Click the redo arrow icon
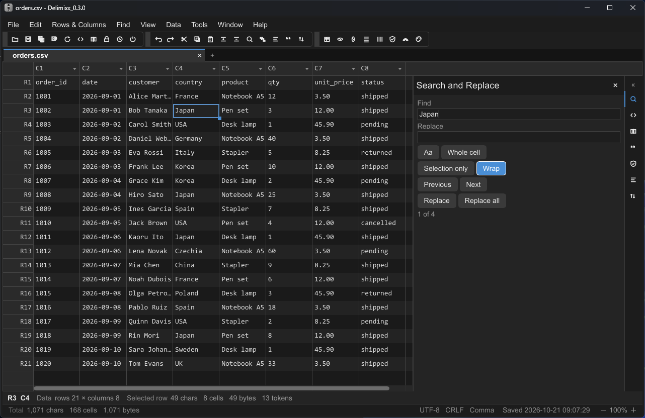The width and height of the screenshot is (645, 418). pyautogui.click(x=171, y=39)
